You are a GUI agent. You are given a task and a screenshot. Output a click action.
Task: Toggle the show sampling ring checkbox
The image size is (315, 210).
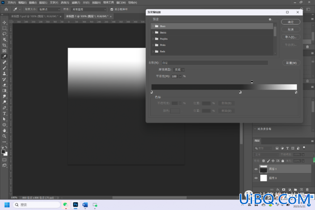[x=112, y=9]
